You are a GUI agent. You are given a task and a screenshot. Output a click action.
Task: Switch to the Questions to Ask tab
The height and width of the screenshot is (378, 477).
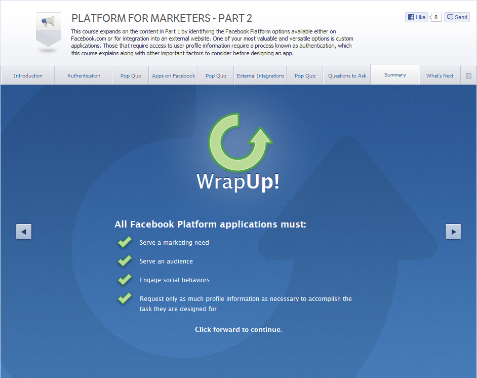pyautogui.click(x=347, y=75)
